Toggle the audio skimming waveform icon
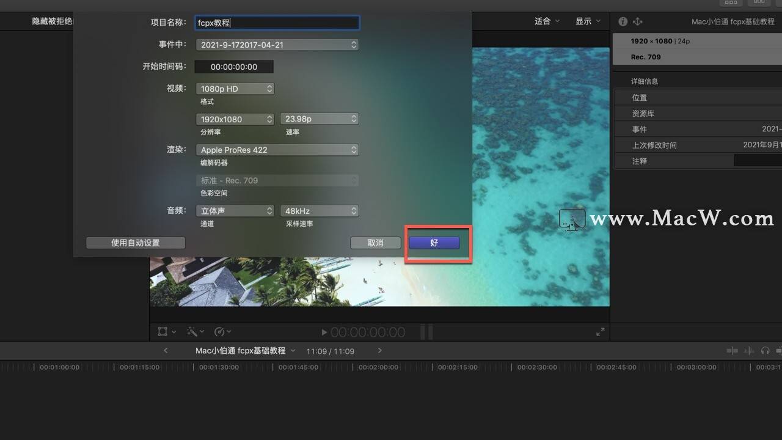 click(749, 351)
